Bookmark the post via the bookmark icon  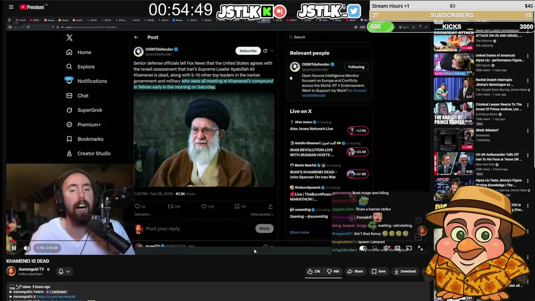tap(237, 206)
